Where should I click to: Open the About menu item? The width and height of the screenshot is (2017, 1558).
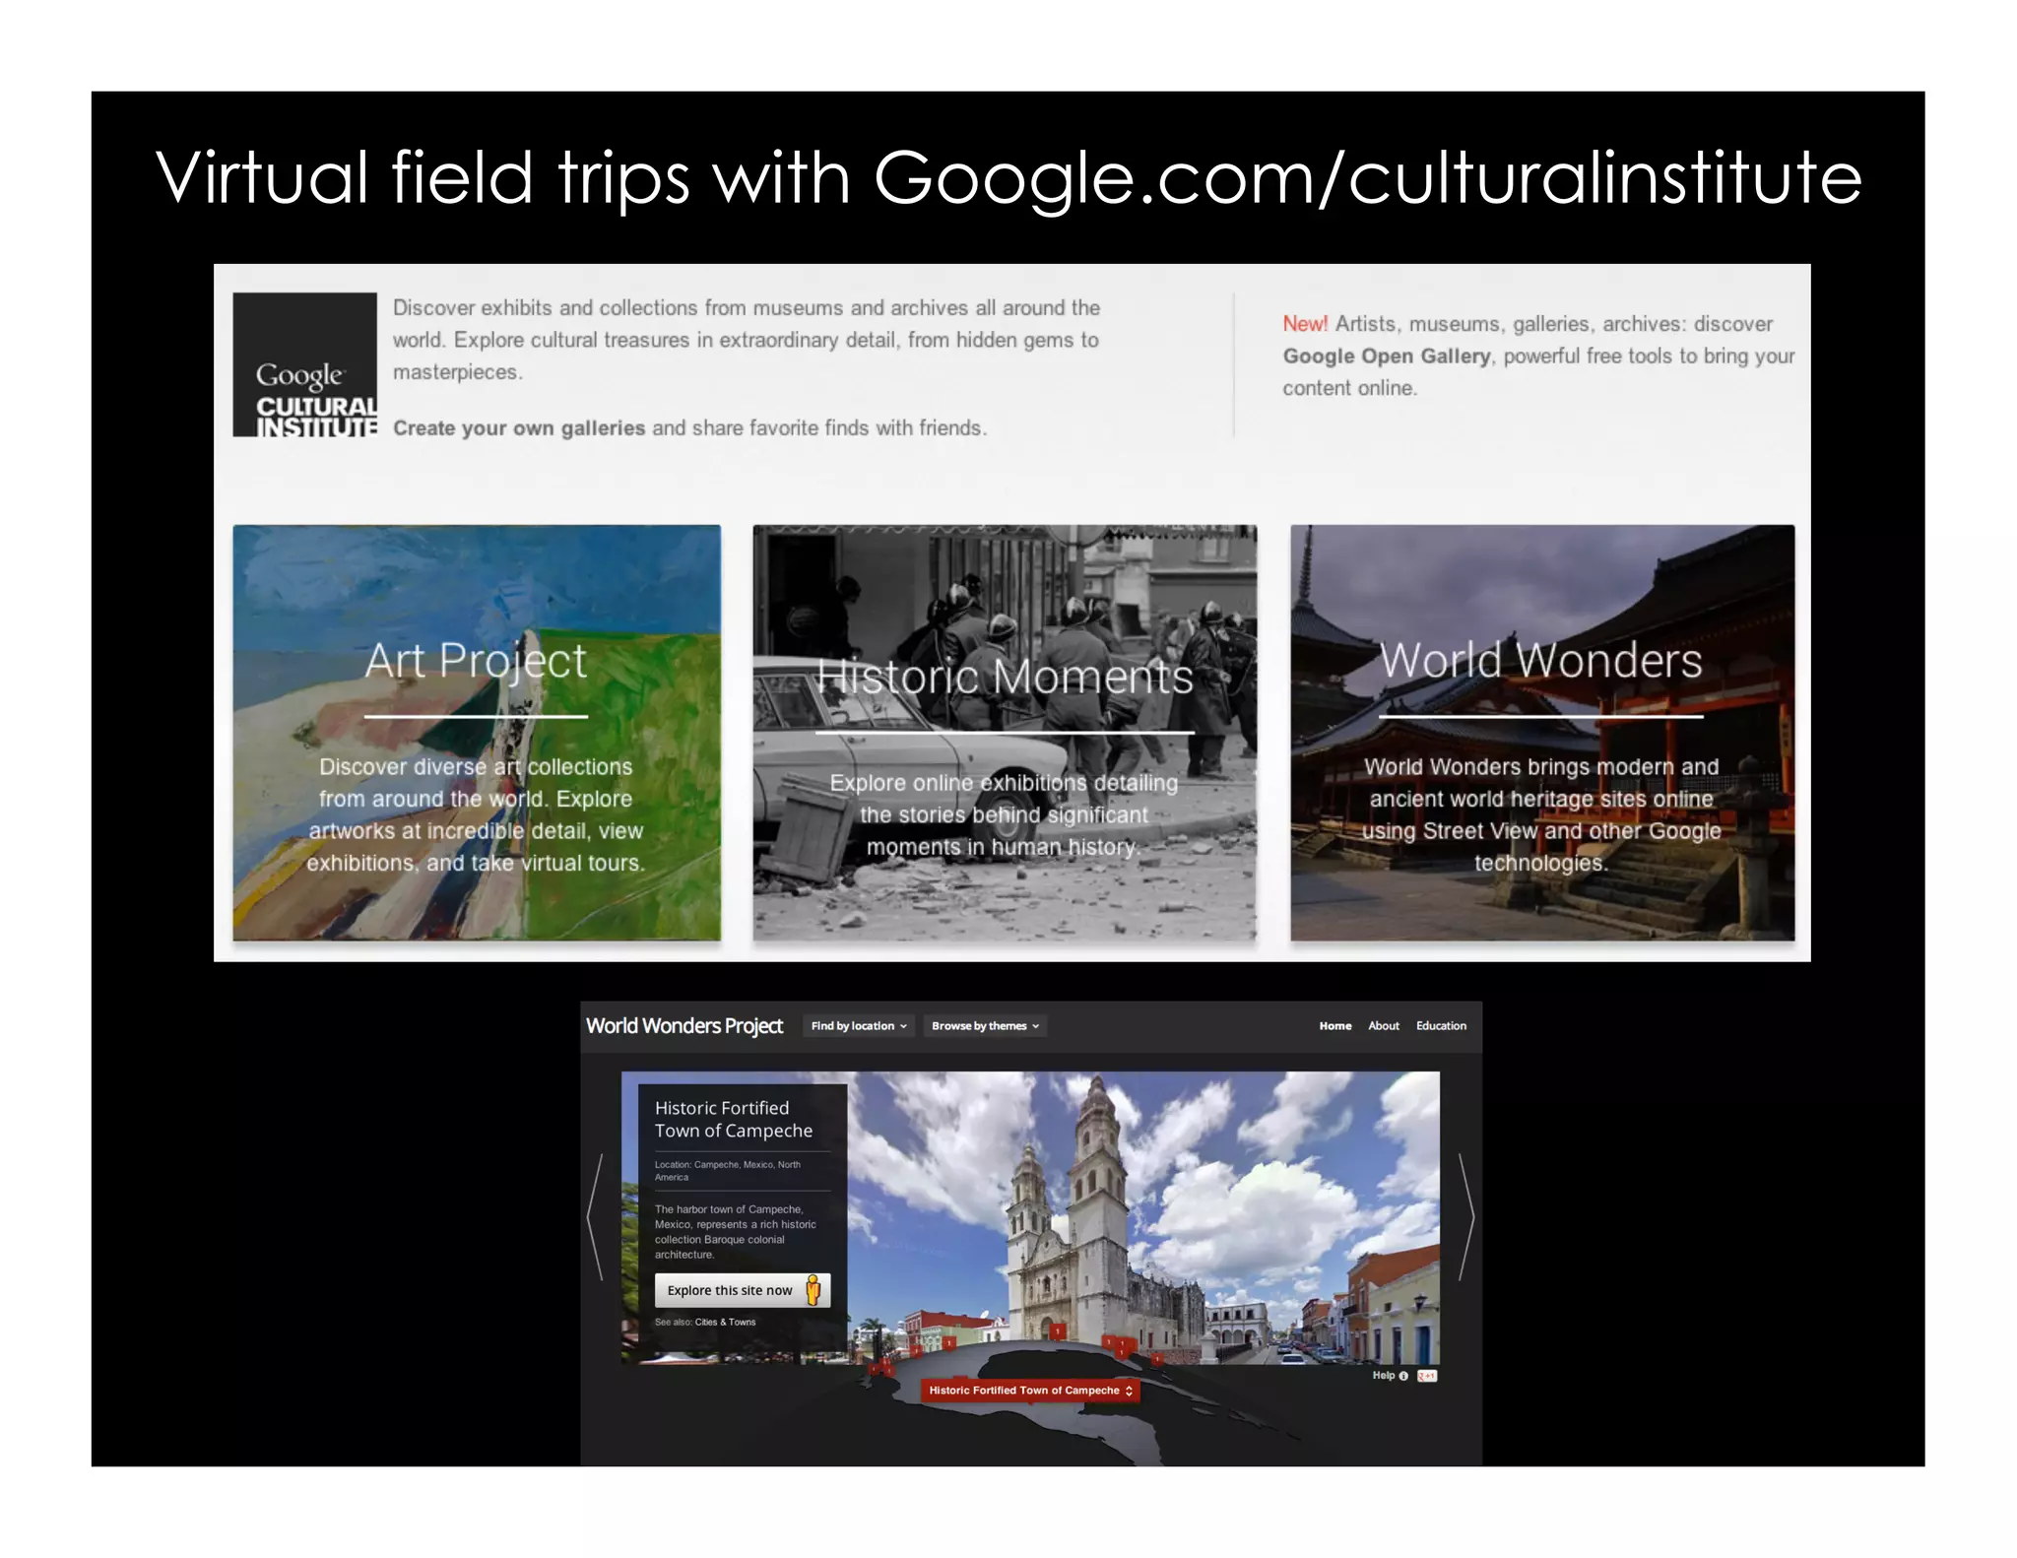pyautogui.click(x=1384, y=1026)
